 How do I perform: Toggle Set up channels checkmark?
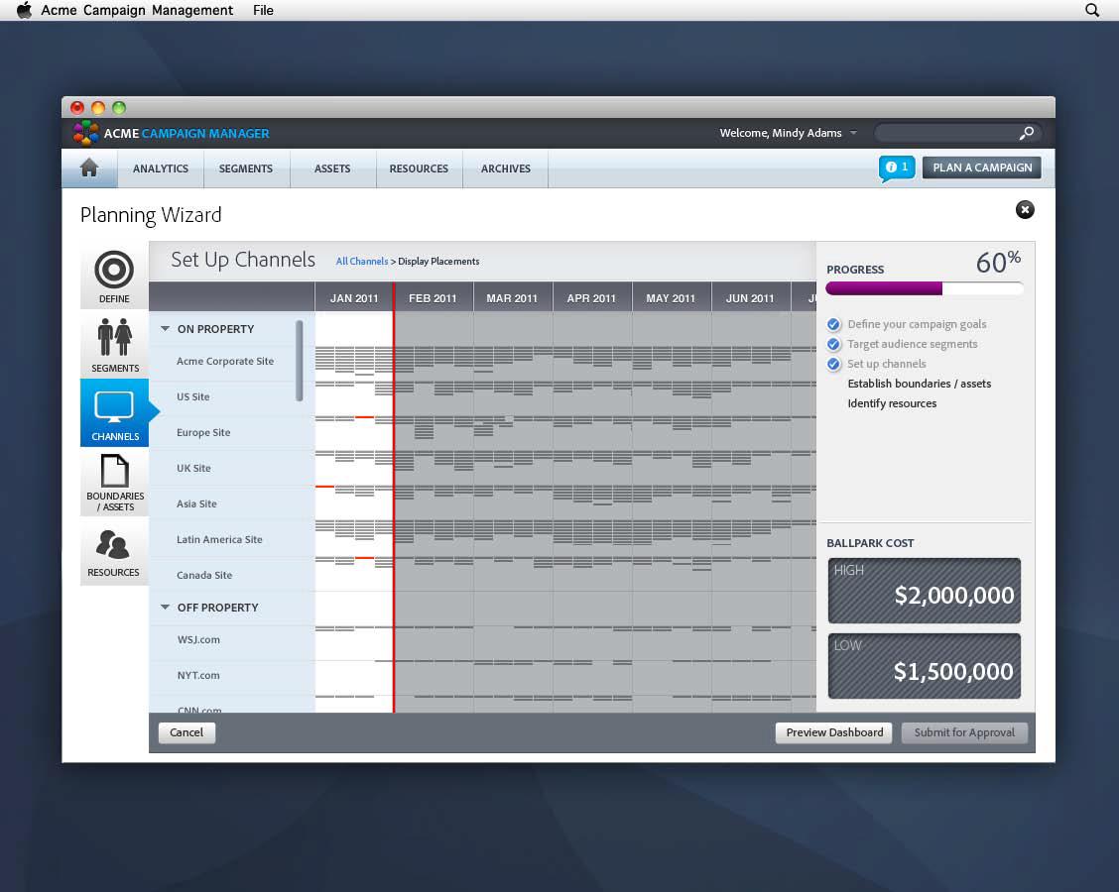point(833,365)
